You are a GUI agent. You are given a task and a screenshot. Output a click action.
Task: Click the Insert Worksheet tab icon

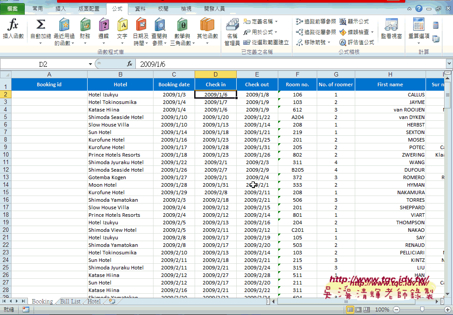coord(112,301)
